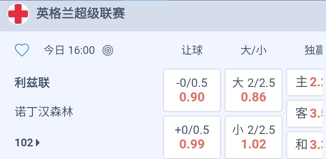The height and width of the screenshot is (159, 326).
Task: Pick 小 2/2.5 odds 1.02
Action: [x=254, y=137]
